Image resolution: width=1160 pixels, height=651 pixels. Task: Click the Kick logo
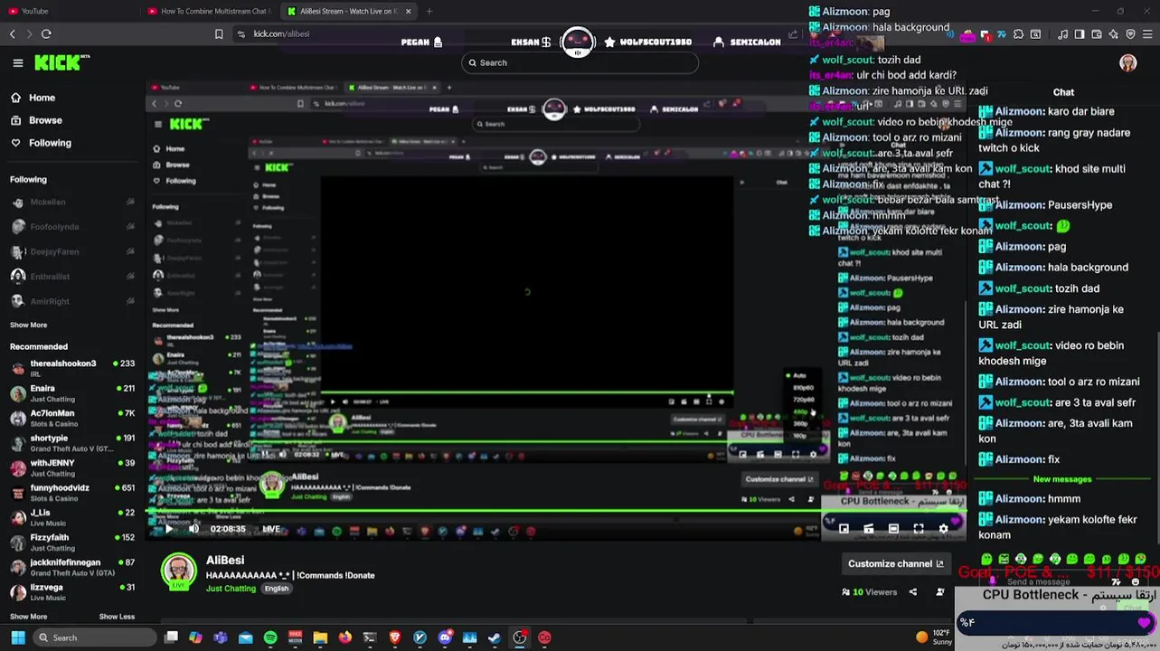coord(61,62)
